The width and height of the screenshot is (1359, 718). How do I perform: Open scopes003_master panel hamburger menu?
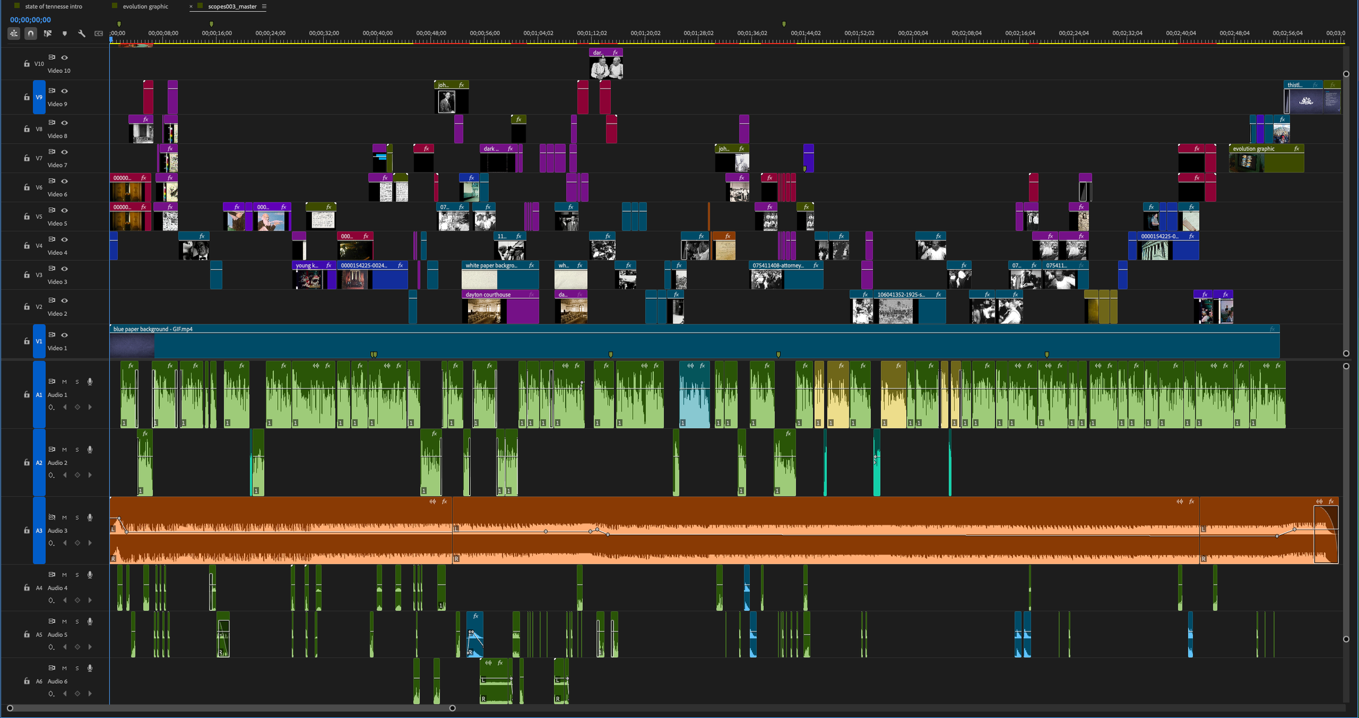coord(264,7)
